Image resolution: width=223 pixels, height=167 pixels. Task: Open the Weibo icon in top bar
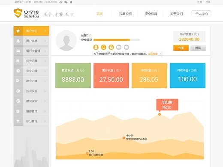(x=61, y=2)
